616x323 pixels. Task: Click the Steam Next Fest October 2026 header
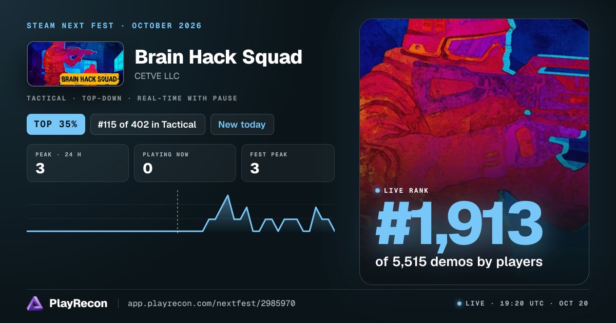tap(114, 26)
